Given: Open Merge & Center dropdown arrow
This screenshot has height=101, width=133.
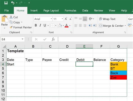Looking at the screenshot, I should (x=125, y=26).
